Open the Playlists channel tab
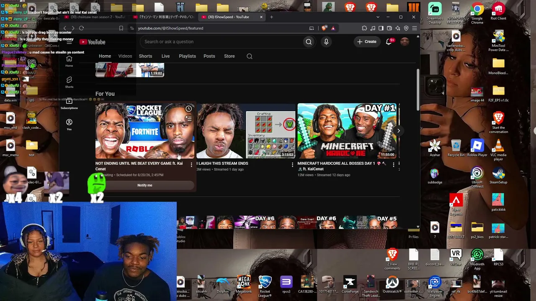Screen dimensions: 536x301 coord(187,56)
